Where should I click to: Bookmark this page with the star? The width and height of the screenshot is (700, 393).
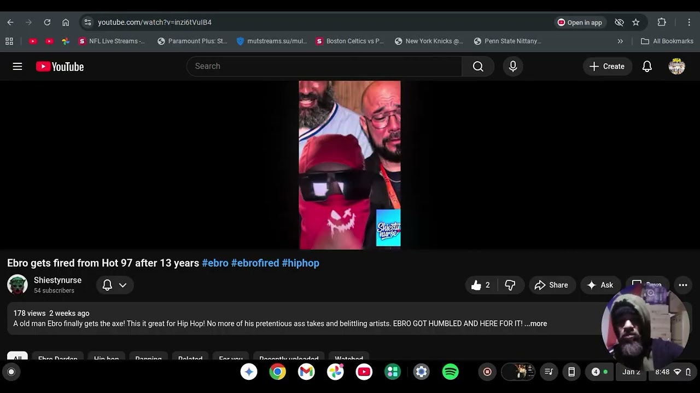[635, 22]
